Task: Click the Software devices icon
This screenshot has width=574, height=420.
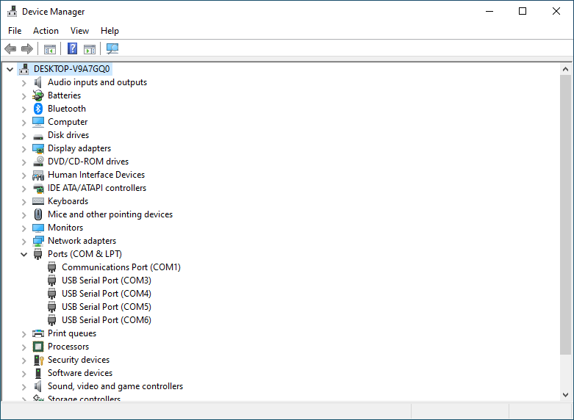Action: (x=38, y=373)
